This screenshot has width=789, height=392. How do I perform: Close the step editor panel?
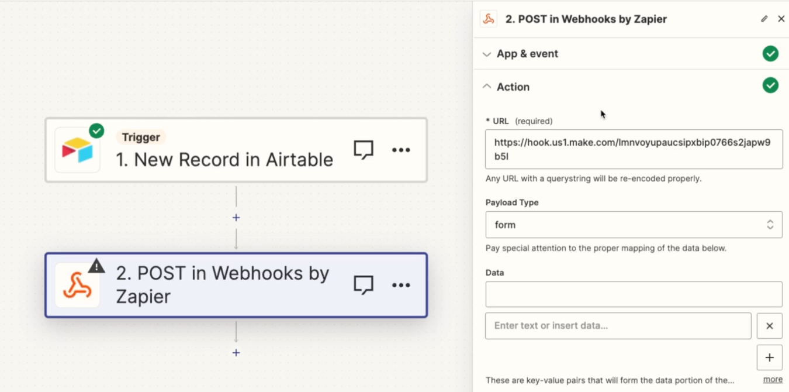pyautogui.click(x=781, y=19)
